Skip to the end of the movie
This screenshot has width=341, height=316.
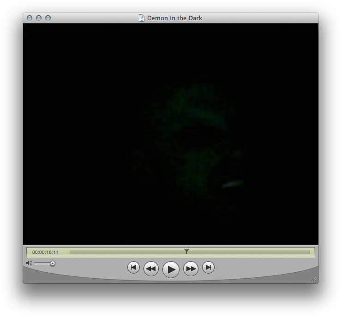(208, 268)
